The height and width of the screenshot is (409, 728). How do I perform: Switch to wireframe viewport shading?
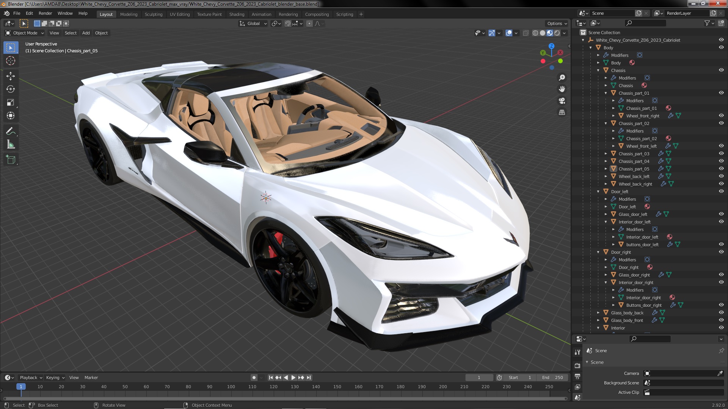coord(535,33)
